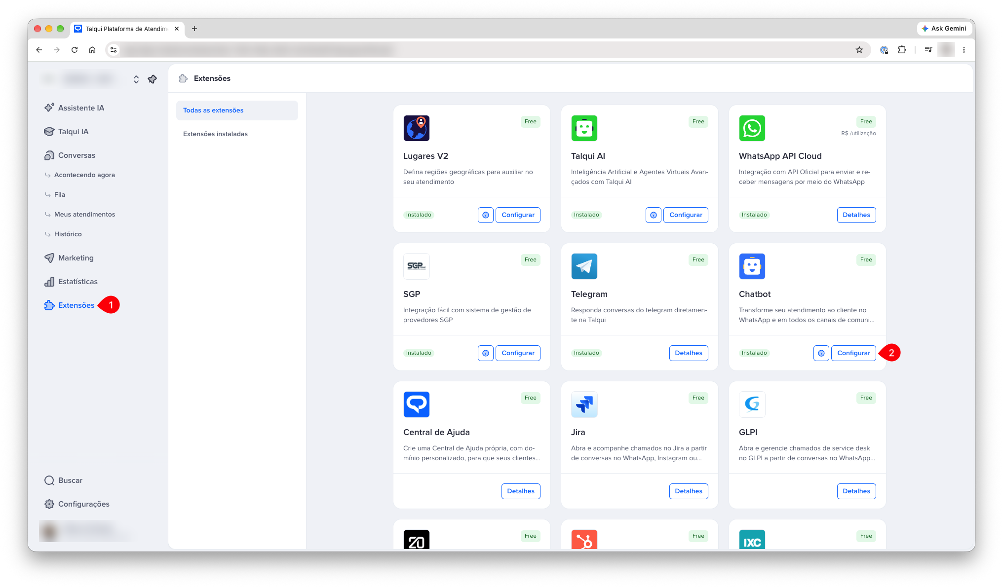Pin the sidebar with pin icon
The height and width of the screenshot is (588, 1003).
(152, 79)
